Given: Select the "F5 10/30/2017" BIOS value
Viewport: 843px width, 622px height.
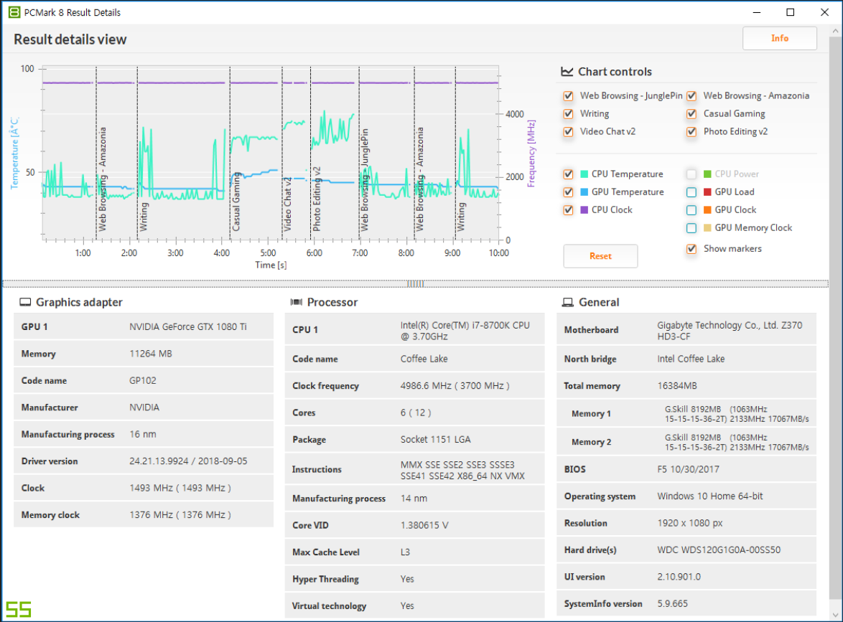Looking at the screenshot, I should click(x=688, y=469).
